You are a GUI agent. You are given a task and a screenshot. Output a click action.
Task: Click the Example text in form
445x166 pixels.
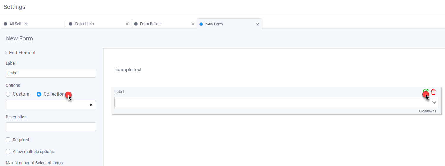[128, 70]
